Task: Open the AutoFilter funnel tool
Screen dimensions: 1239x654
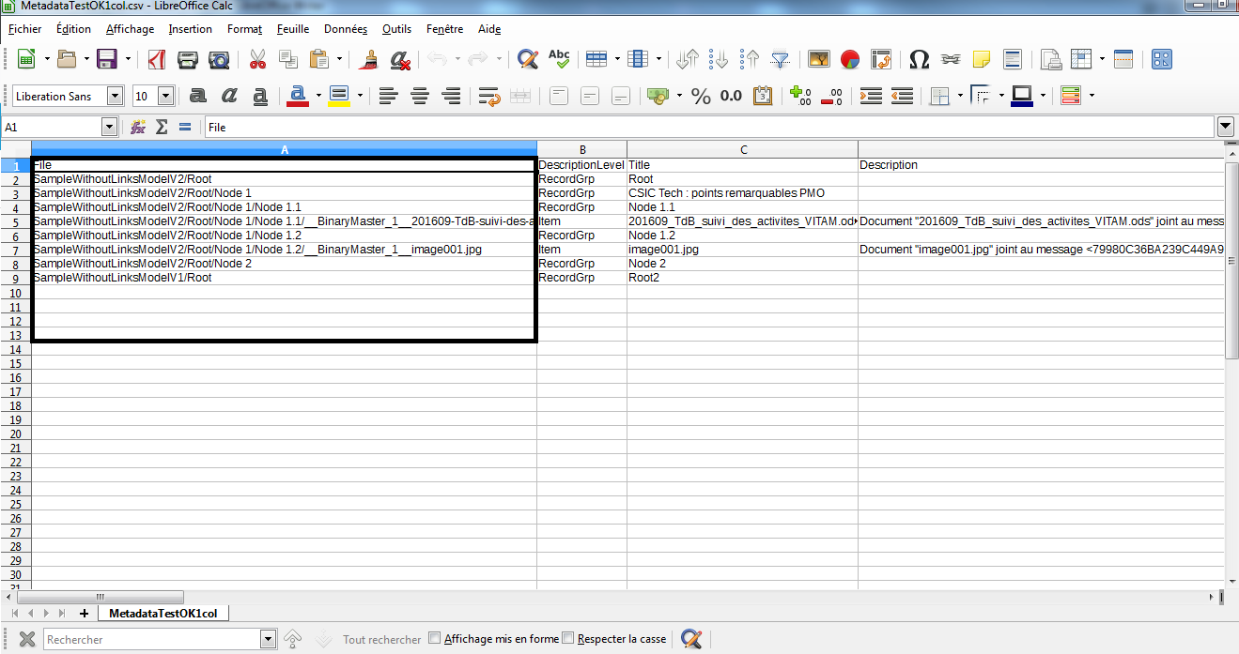Action: coord(780,60)
